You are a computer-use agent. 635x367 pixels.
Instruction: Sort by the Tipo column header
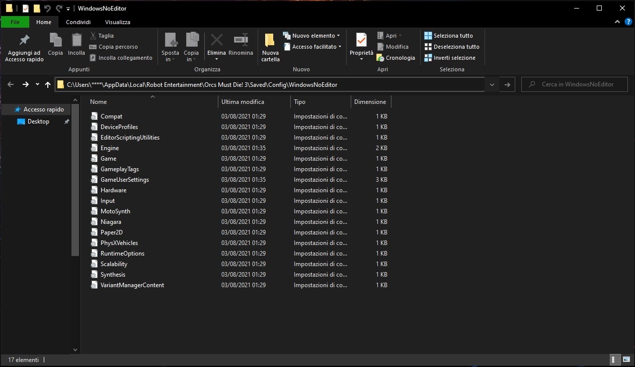click(x=321, y=101)
